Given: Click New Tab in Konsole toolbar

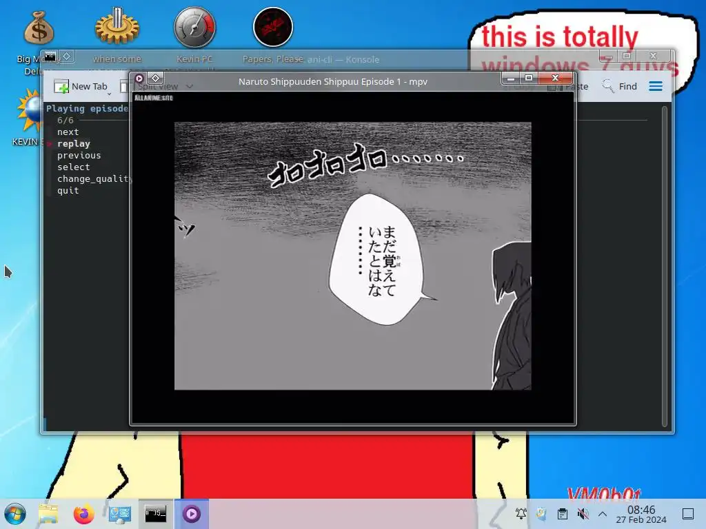Looking at the screenshot, I should point(81,86).
